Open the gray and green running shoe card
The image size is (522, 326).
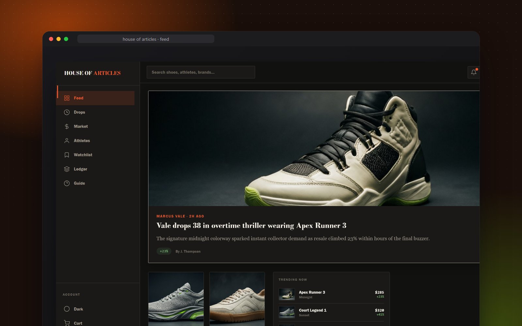click(x=176, y=299)
